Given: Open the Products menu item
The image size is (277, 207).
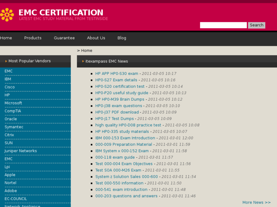Looking at the screenshot, I should 33,38.
